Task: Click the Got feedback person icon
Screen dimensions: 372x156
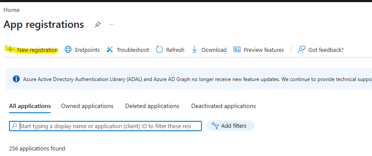Action: (x=302, y=50)
